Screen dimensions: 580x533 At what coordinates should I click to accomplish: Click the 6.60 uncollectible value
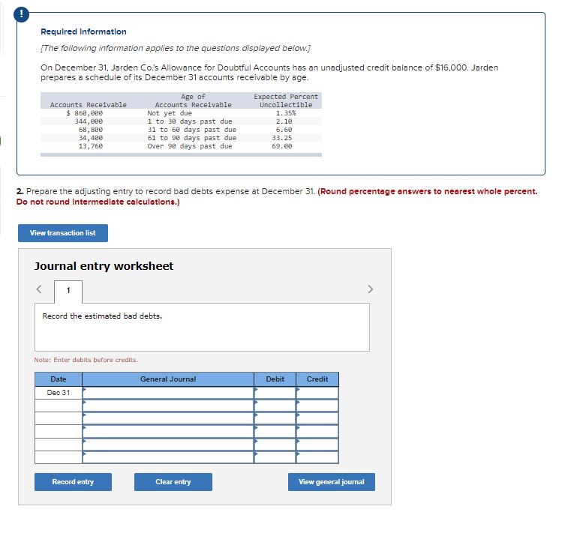[284, 130]
